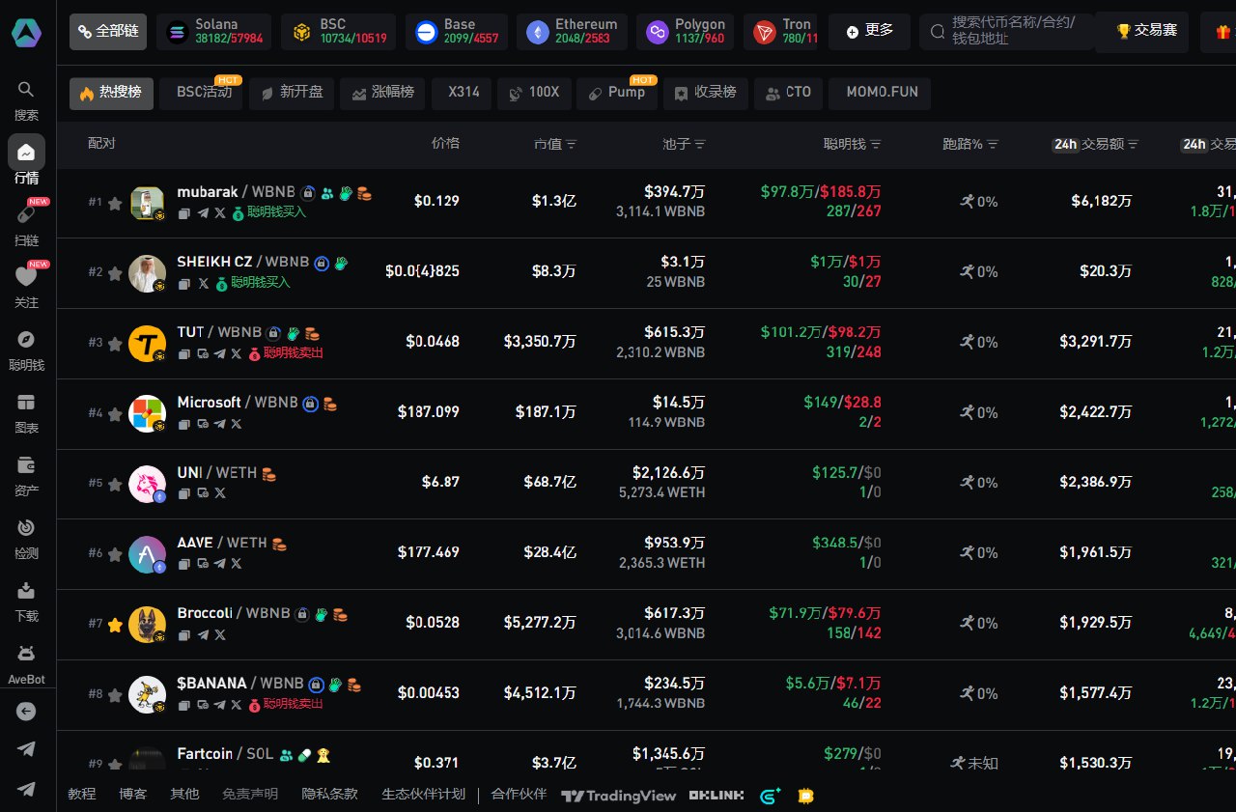Click TradingView partner logo in footer

click(x=618, y=796)
